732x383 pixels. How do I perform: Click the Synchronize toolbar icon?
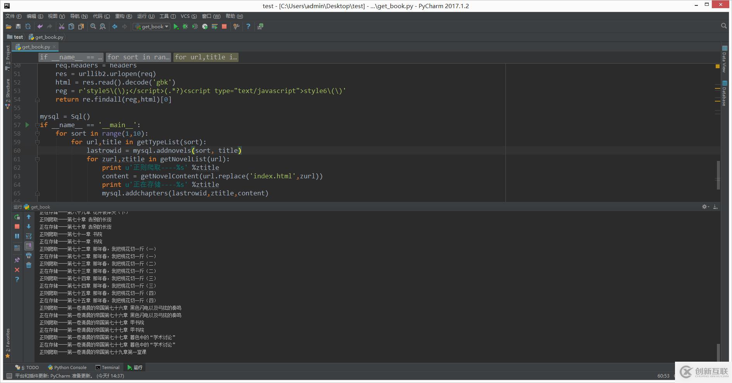click(x=28, y=26)
